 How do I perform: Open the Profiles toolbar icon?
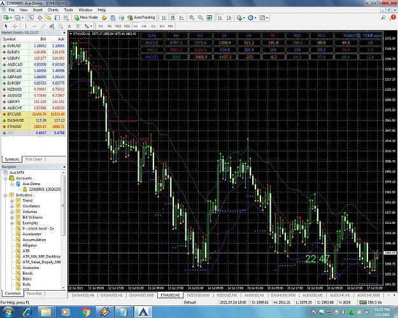tap(17, 18)
